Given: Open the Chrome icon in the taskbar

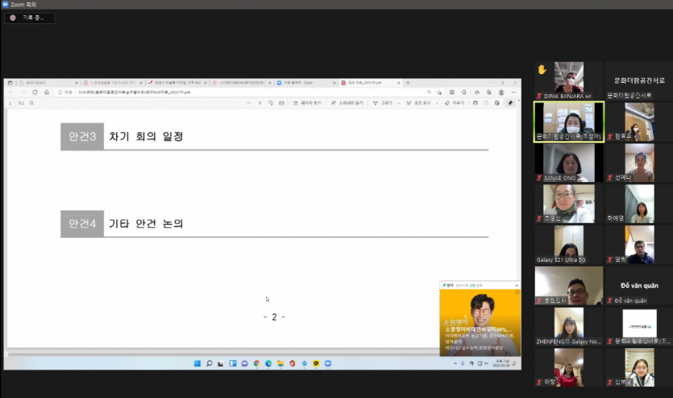Looking at the screenshot, I should click(256, 364).
